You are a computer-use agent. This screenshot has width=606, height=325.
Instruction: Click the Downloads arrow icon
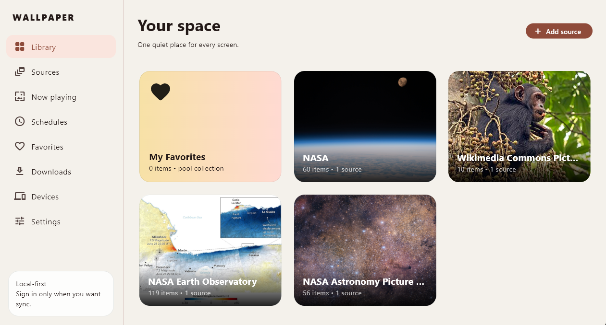click(x=20, y=171)
